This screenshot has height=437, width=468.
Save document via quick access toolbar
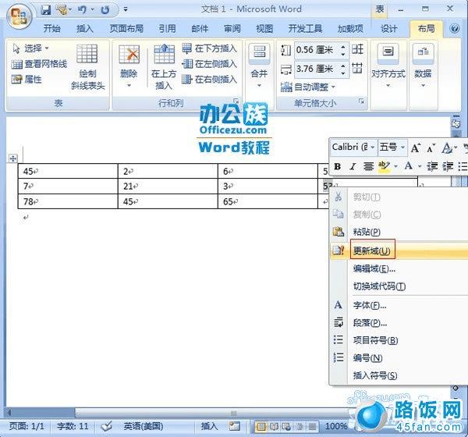pyautogui.click(x=46, y=10)
